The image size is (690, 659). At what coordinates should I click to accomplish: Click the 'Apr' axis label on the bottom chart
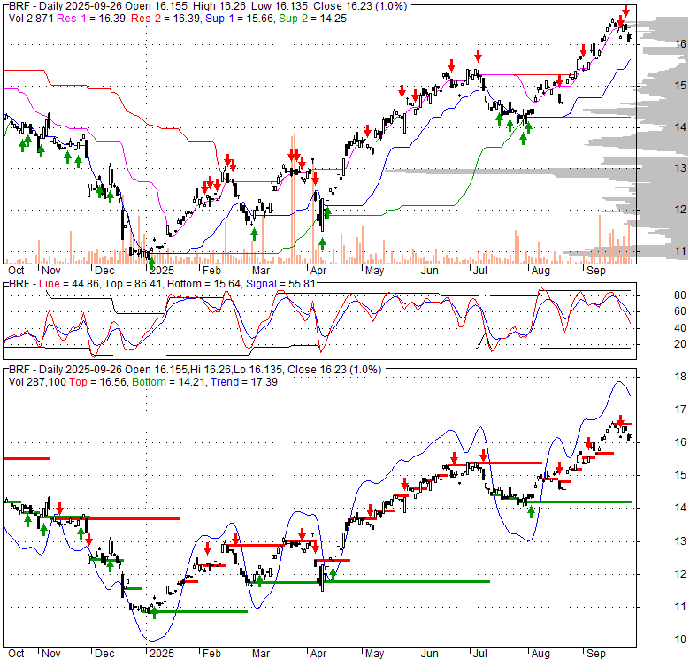pyautogui.click(x=318, y=654)
